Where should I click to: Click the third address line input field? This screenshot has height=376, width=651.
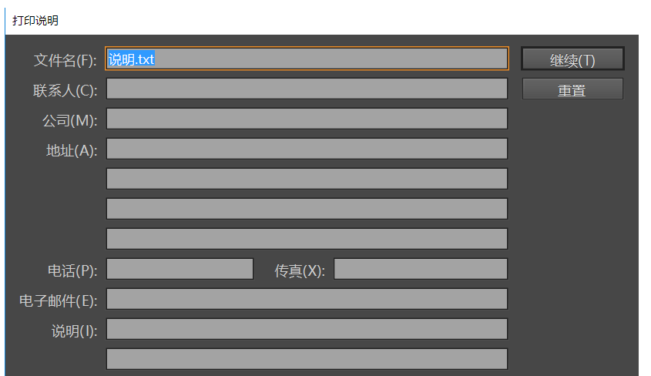tap(307, 209)
